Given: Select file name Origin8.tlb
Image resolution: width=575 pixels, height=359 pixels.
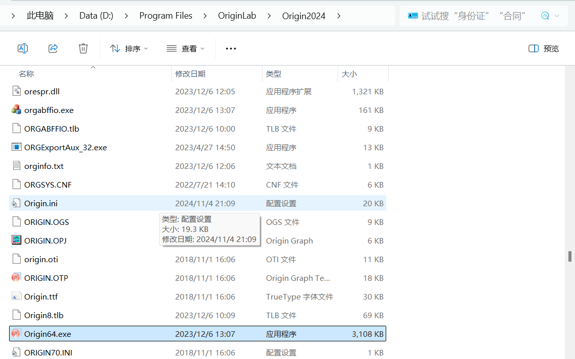Looking at the screenshot, I should click(44, 316).
